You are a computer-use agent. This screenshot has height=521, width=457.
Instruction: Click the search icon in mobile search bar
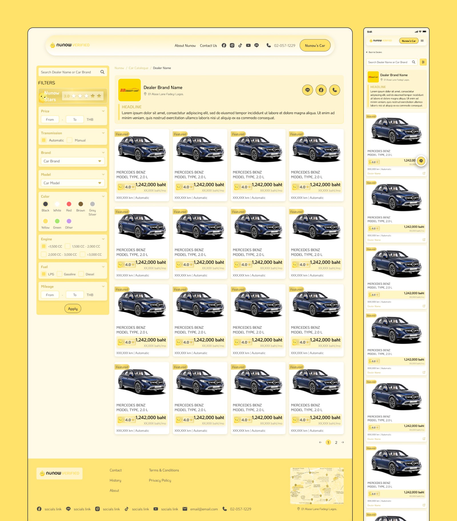click(x=414, y=62)
